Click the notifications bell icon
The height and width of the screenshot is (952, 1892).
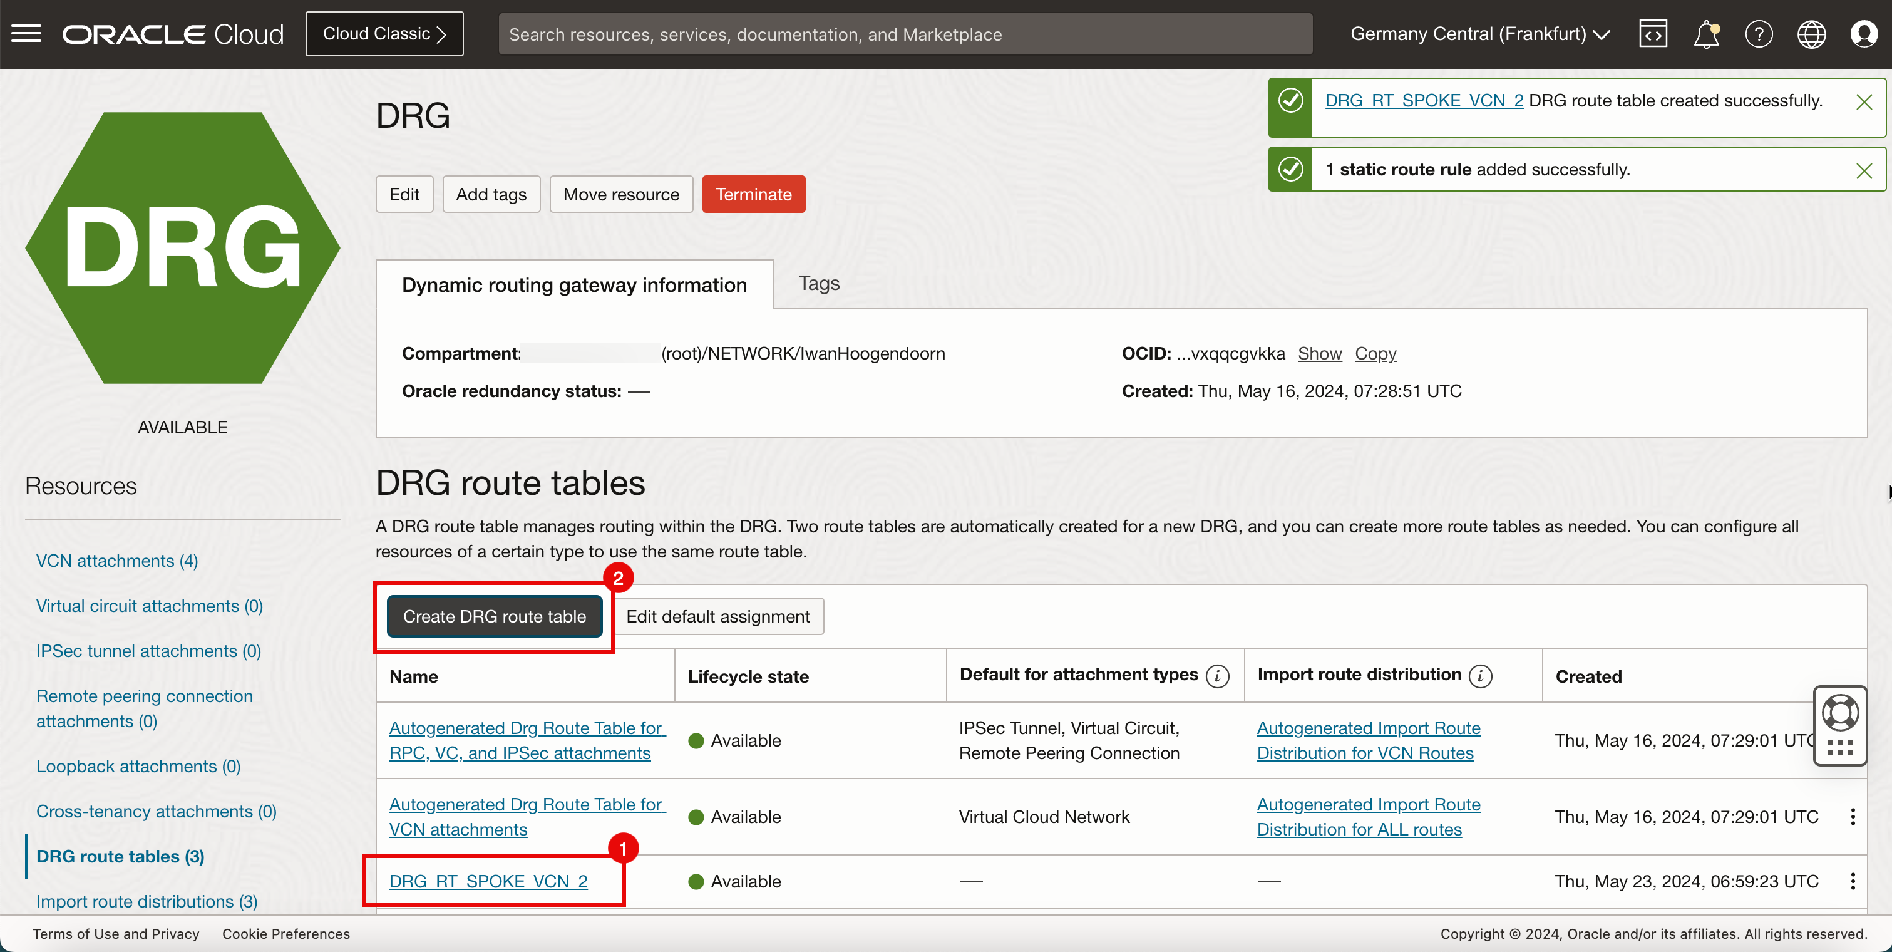1706,34
